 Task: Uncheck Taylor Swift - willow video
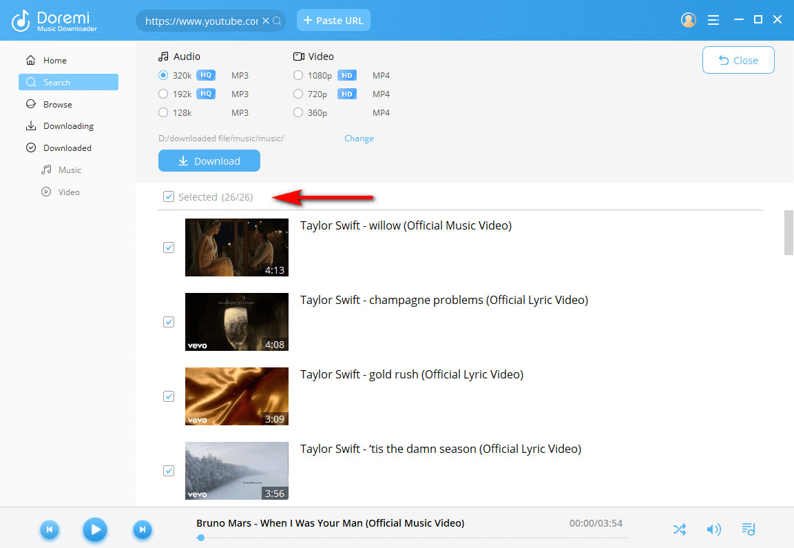point(169,247)
